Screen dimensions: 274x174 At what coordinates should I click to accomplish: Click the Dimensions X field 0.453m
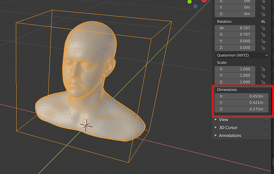tap(242, 96)
